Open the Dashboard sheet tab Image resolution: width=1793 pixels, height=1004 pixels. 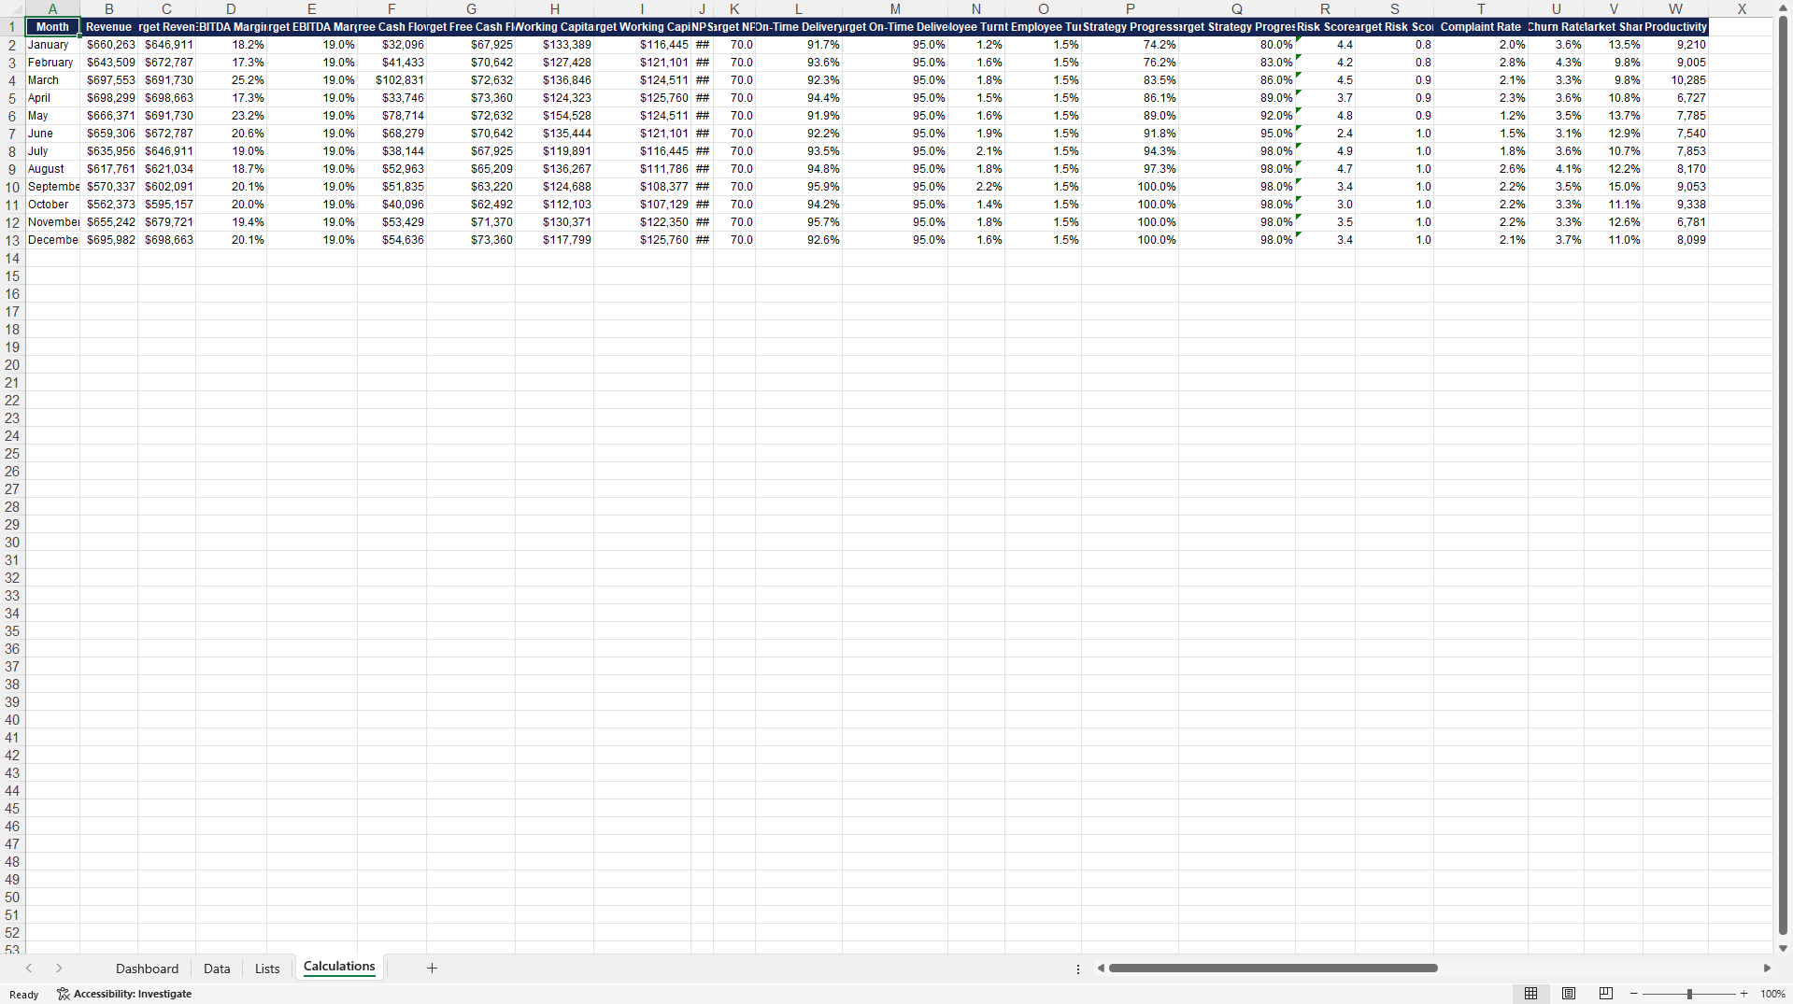(147, 969)
